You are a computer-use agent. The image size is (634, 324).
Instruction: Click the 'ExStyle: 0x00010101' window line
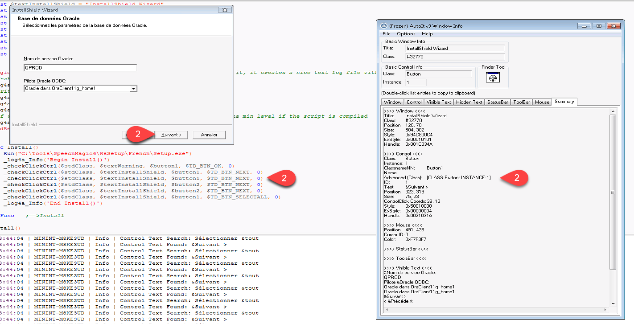point(408,139)
